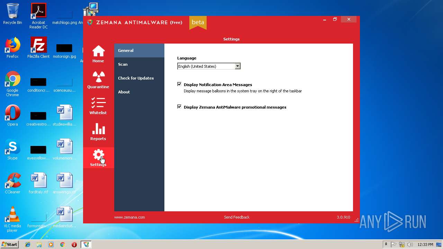The width and height of the screenshot is (443, 249).
Task: Expand the Language dropdown arrow
Action: point(237,66)
